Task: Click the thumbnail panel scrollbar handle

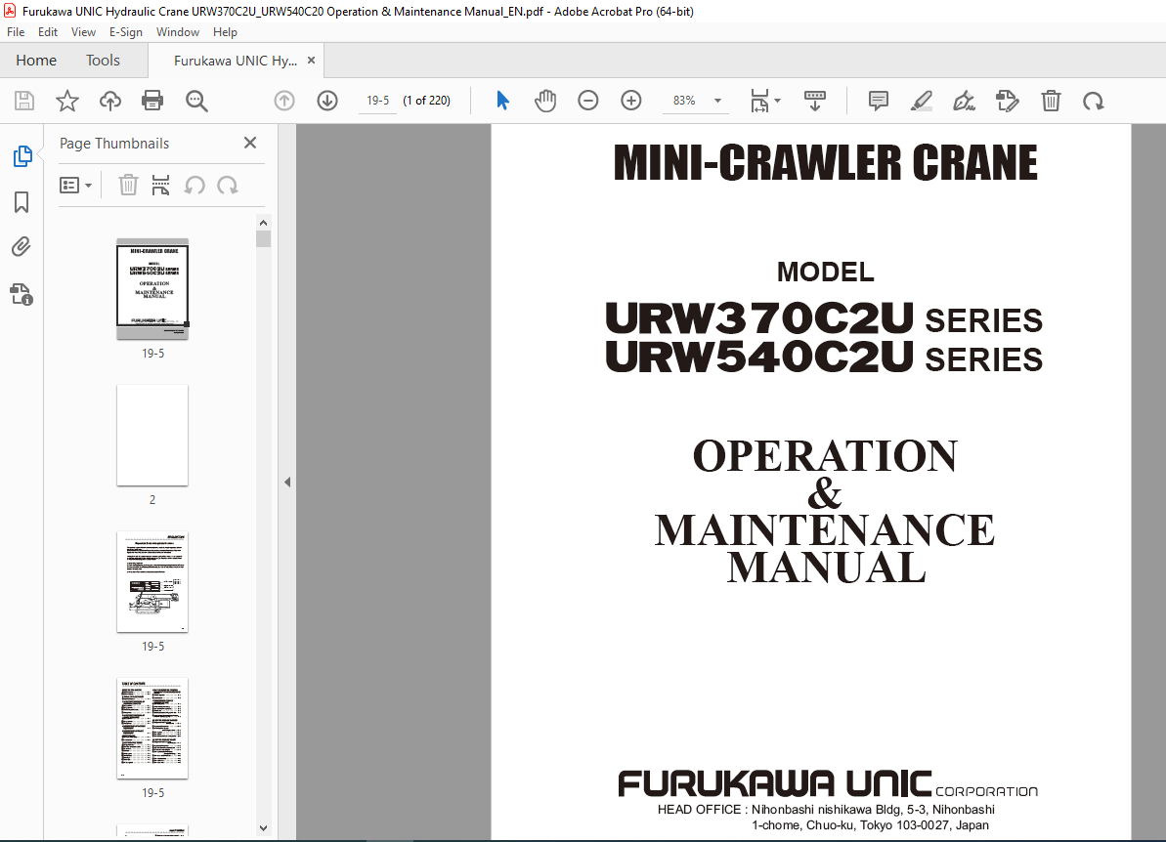Action: point(263,238)
